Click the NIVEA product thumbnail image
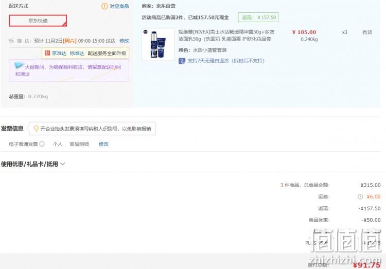386x269 pixels. 159,45
